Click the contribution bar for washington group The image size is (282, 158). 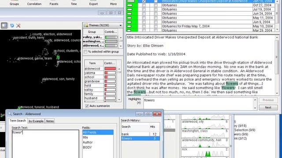coord(111,41)
